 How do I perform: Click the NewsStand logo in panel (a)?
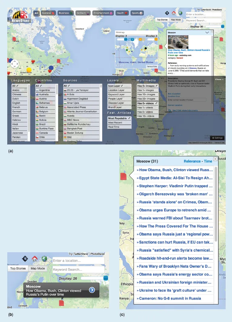21,17
